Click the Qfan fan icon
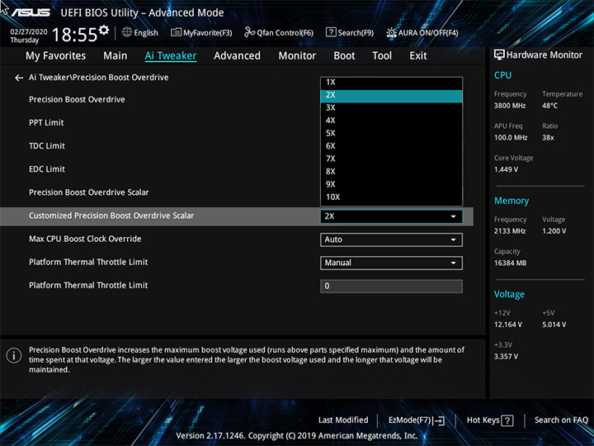Image resolution: width=594 pixels, height=446 pixels. click(x=250, y=32)
